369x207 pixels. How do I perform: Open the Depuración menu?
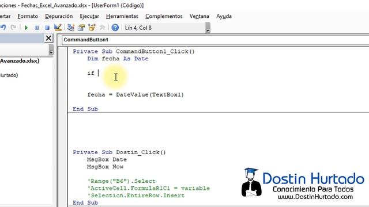[x=59, y=16]
